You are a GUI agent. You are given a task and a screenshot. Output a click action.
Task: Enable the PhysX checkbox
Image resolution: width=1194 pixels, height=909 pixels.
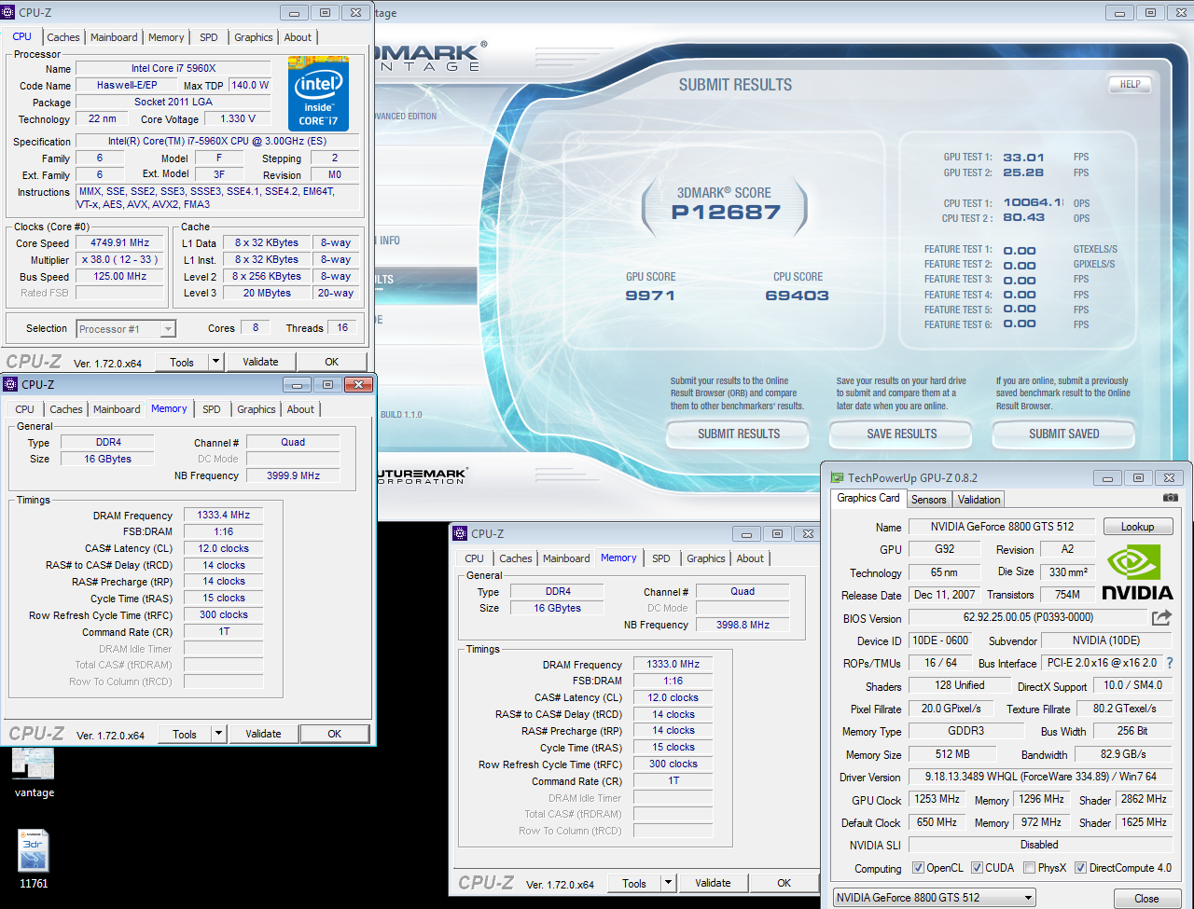[x=1029, y=868]
